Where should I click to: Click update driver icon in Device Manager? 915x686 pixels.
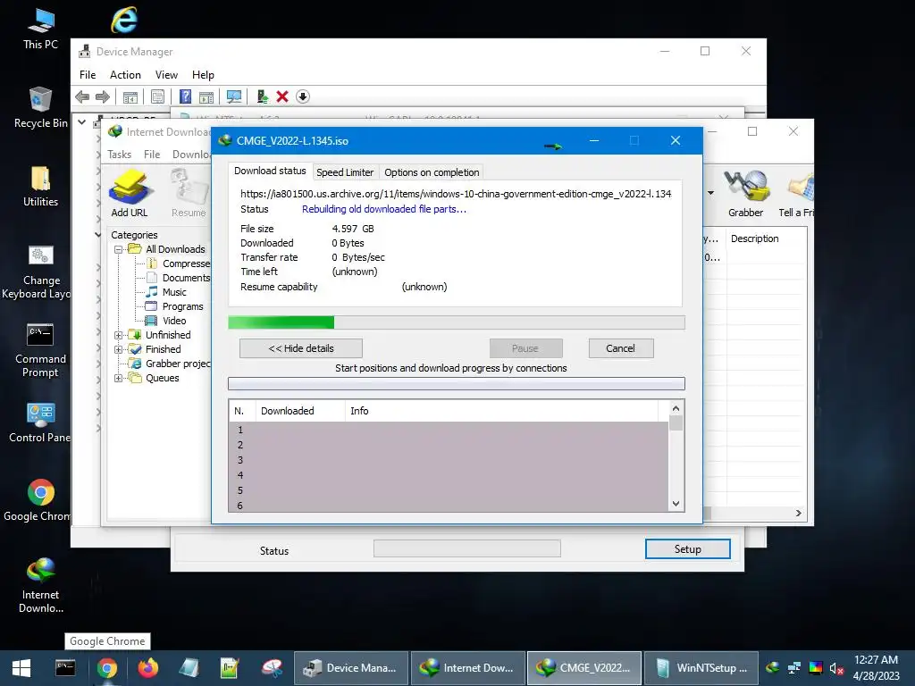click(x=263, y=96)
